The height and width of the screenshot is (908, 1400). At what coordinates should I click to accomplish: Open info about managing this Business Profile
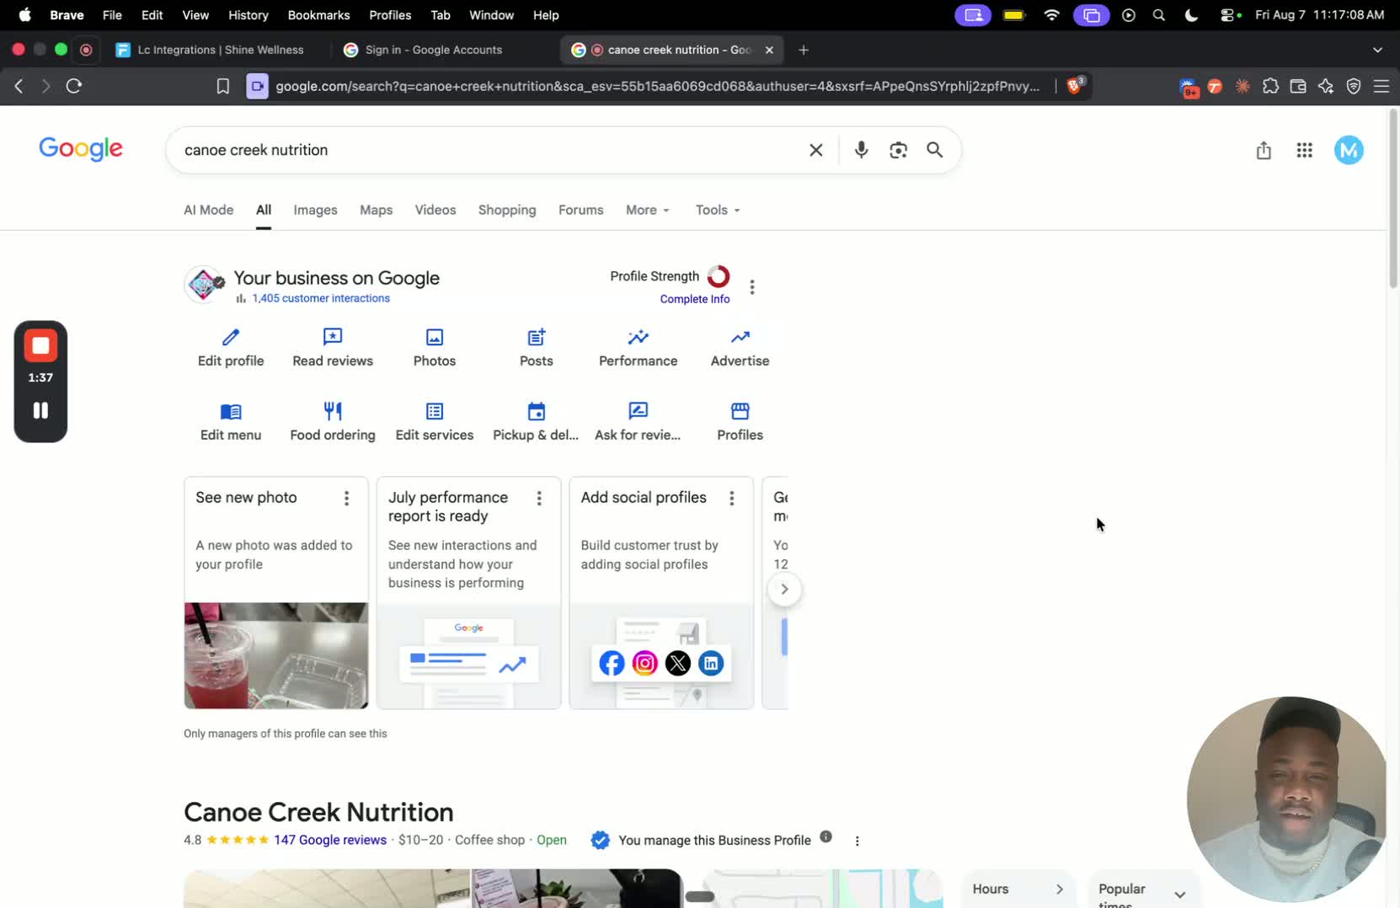[826, 836]
